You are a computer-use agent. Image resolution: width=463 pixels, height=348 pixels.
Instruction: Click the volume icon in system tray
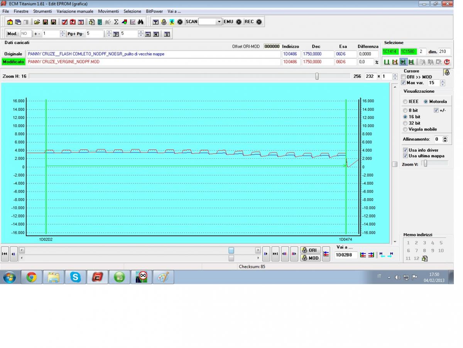coord(397,277)
